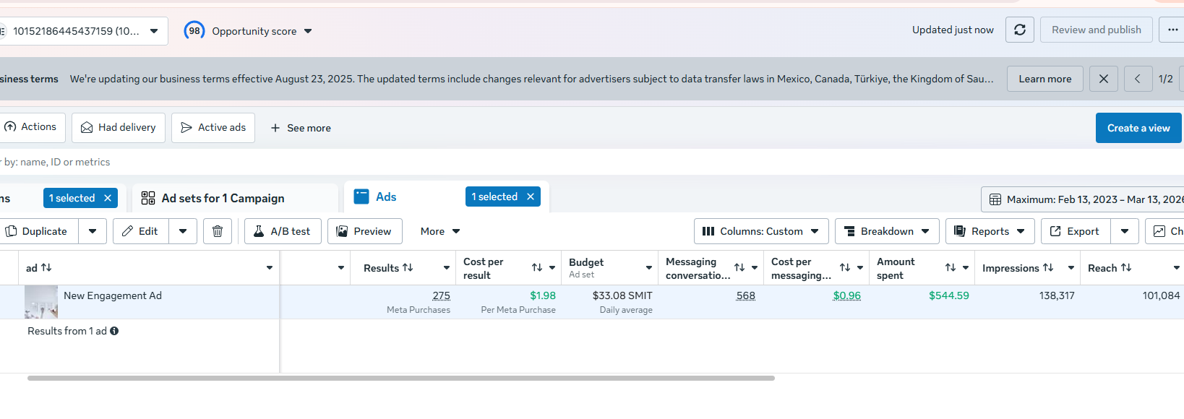
Task: Sort by Results column arrows
Action: (x=408, y=268)
